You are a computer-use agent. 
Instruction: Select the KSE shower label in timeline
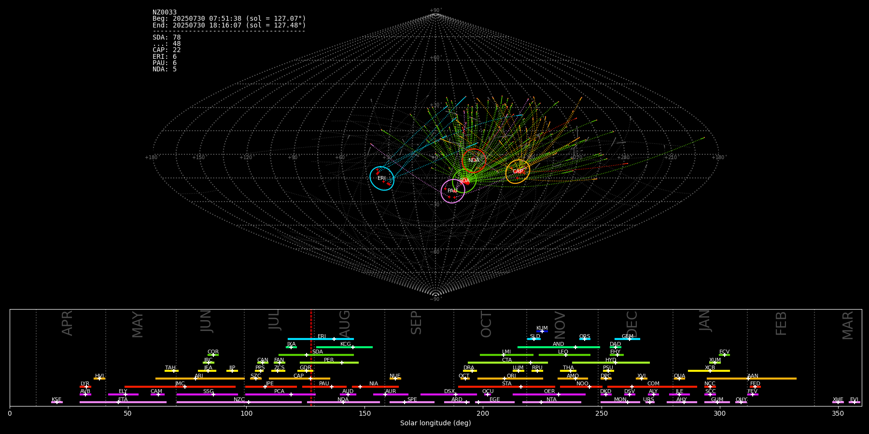point(56,399)
